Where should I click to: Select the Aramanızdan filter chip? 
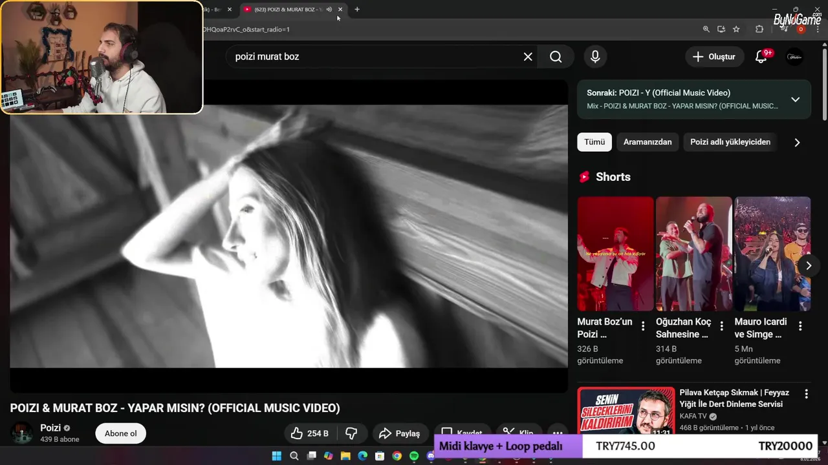[648, 142]
